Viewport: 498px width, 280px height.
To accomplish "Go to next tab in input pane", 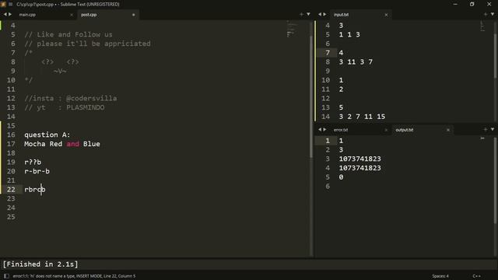I will pos(324,14).
